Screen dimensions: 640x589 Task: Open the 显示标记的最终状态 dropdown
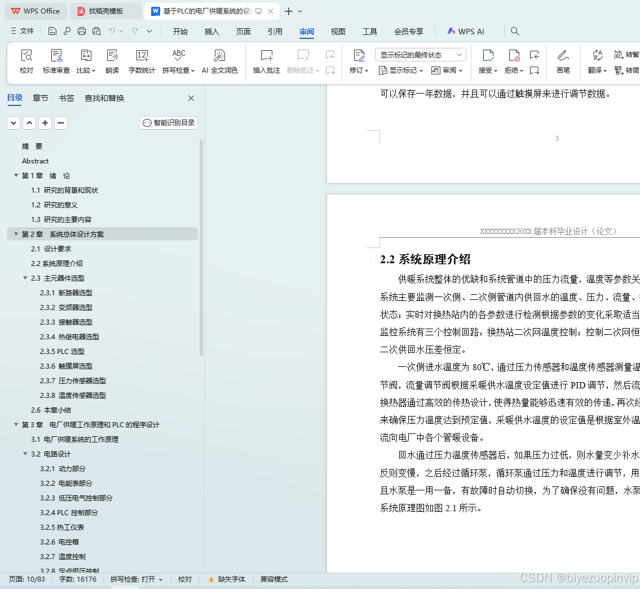(x=420, y=55)
